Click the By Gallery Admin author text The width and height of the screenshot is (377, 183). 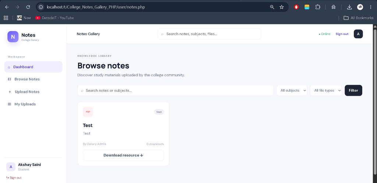(95, 144)
